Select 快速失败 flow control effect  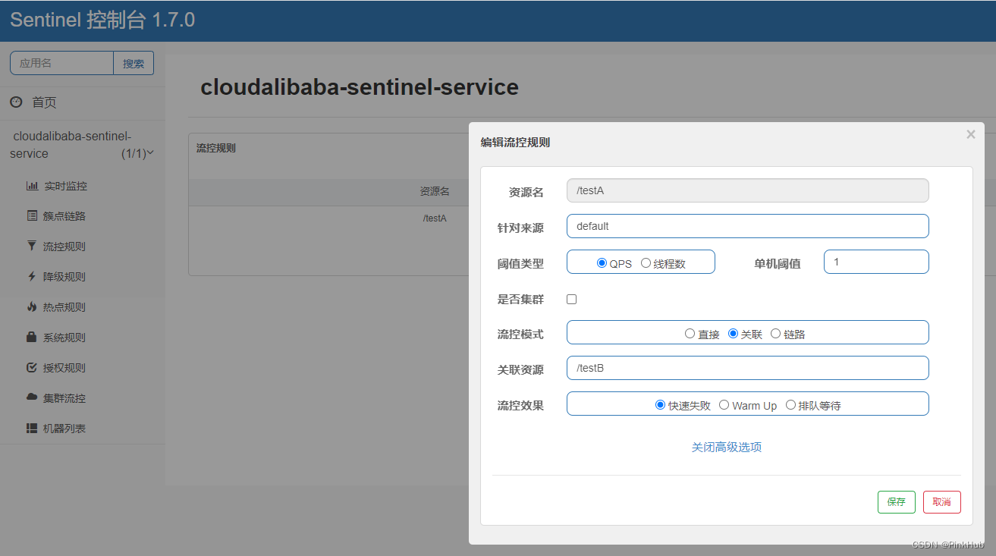pos(660,405)
